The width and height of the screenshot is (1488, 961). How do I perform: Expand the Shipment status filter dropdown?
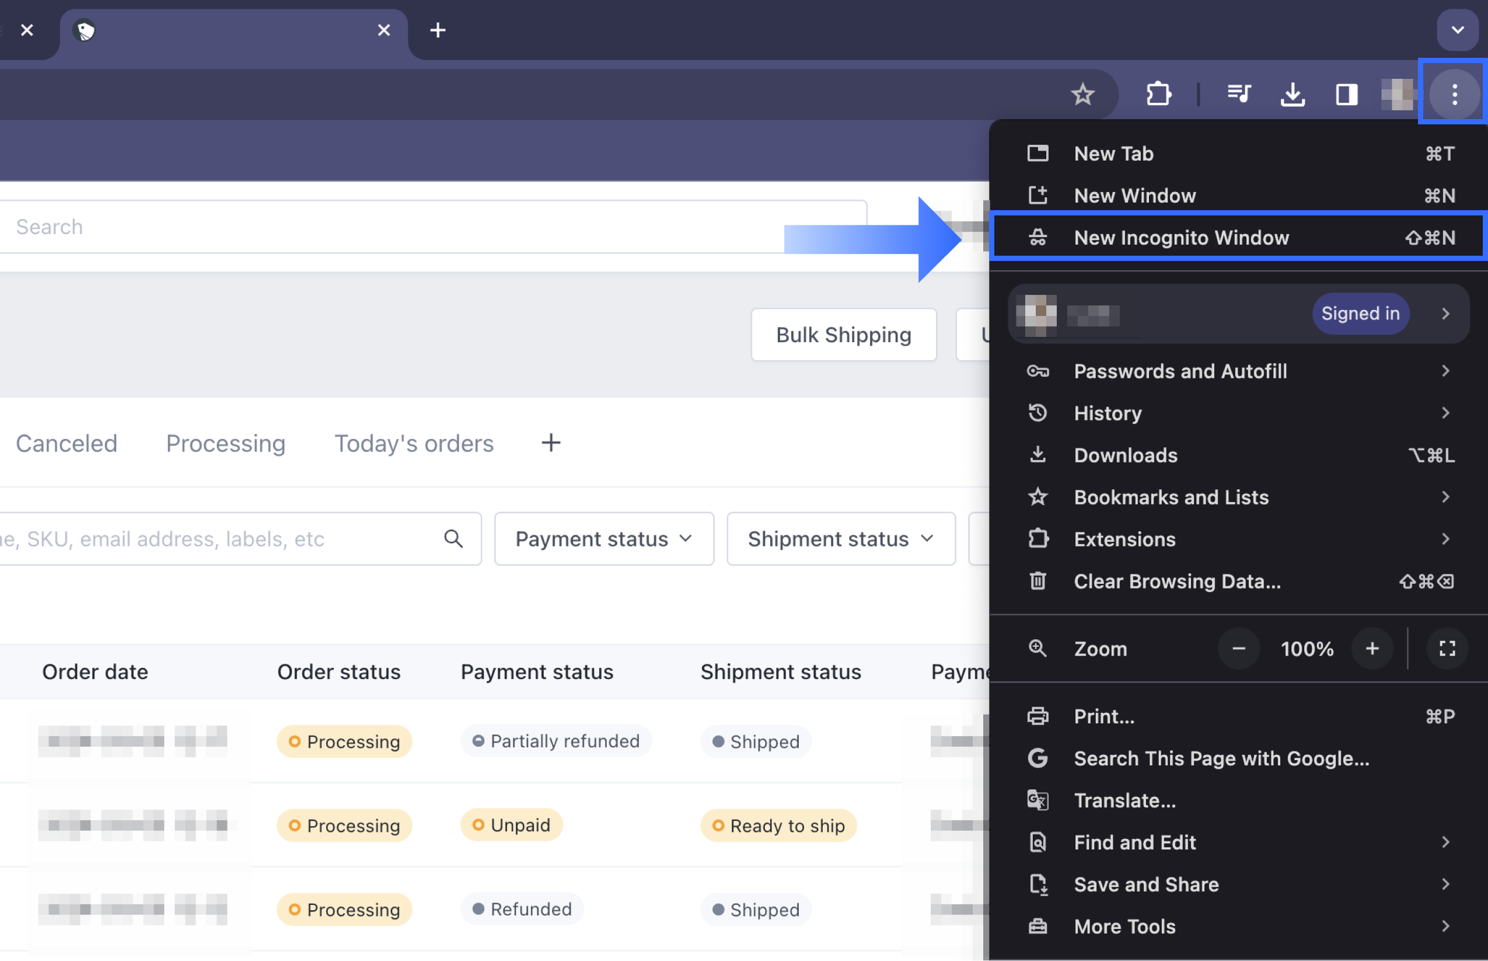(x=840, y=538)
